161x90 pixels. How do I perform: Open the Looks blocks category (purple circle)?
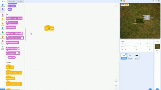3,10
